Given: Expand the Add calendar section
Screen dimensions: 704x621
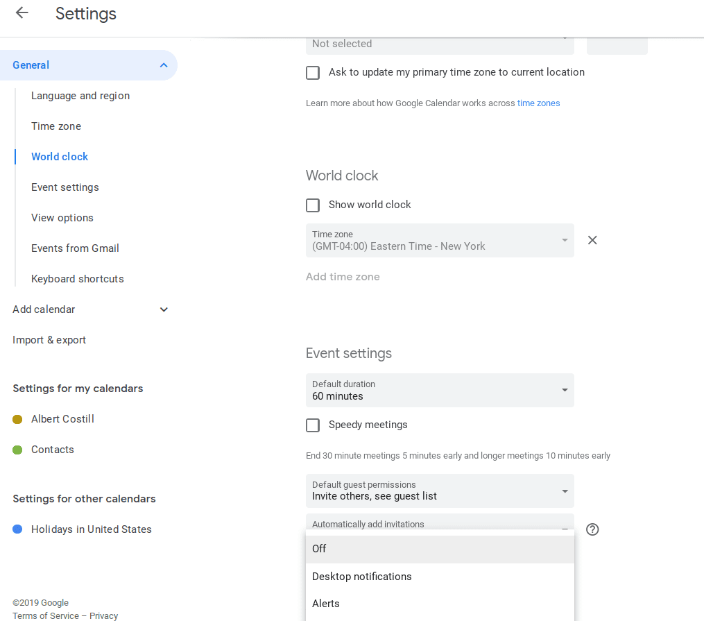Looking at the screenshot, I should click(x=164, y=309).
